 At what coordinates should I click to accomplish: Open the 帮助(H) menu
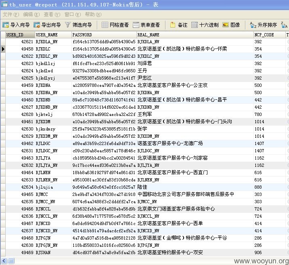pyautogui.click(x=93, y=15)
